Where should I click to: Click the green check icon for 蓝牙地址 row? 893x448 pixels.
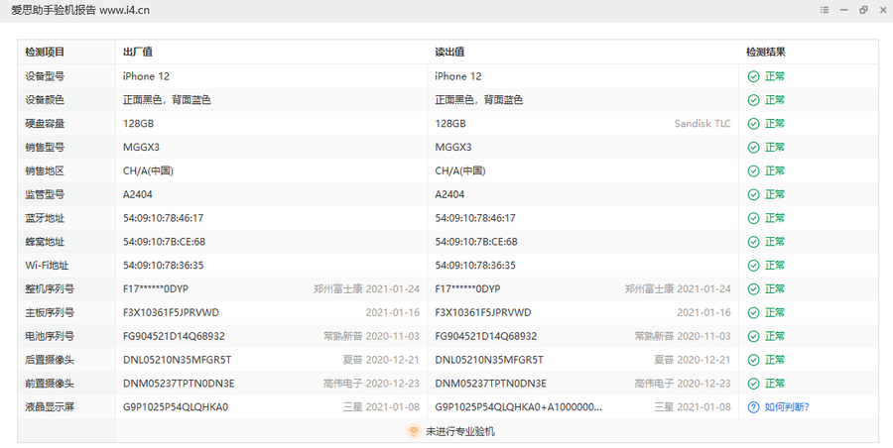pos(753,218)
